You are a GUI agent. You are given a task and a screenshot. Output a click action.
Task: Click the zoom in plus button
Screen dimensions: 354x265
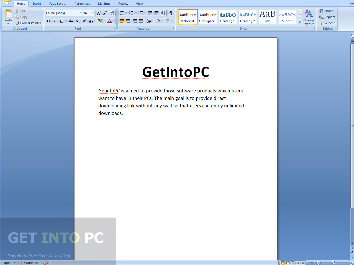[351, 263]
